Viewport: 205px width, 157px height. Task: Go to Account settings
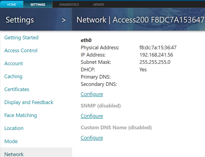coord(13,64)
